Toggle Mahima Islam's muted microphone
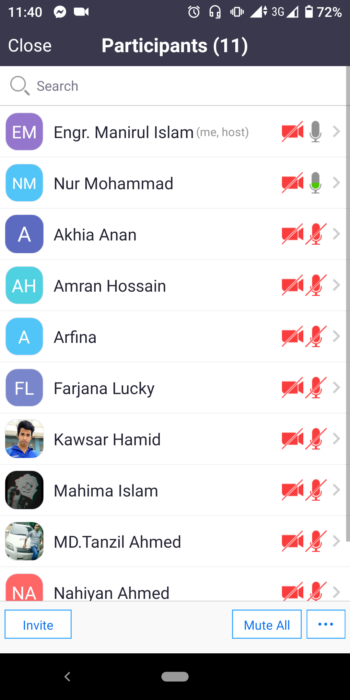Viewport: 350px width, 700px height. pyautogui.click(x=316, y=490)
